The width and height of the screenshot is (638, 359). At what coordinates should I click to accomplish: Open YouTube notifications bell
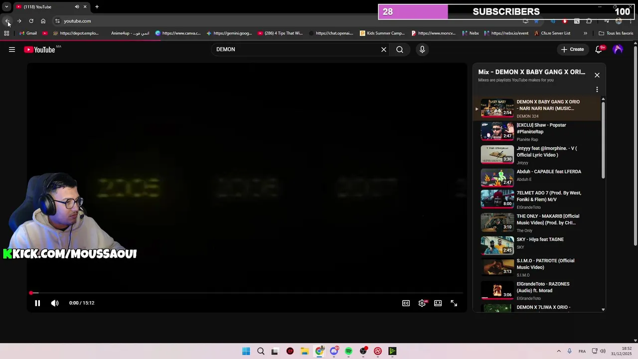point(599,49)
